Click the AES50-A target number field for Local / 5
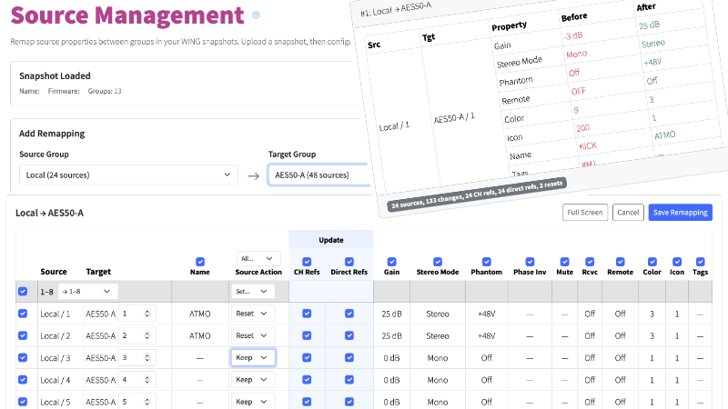728x409 pixels. tap(137, 402)
